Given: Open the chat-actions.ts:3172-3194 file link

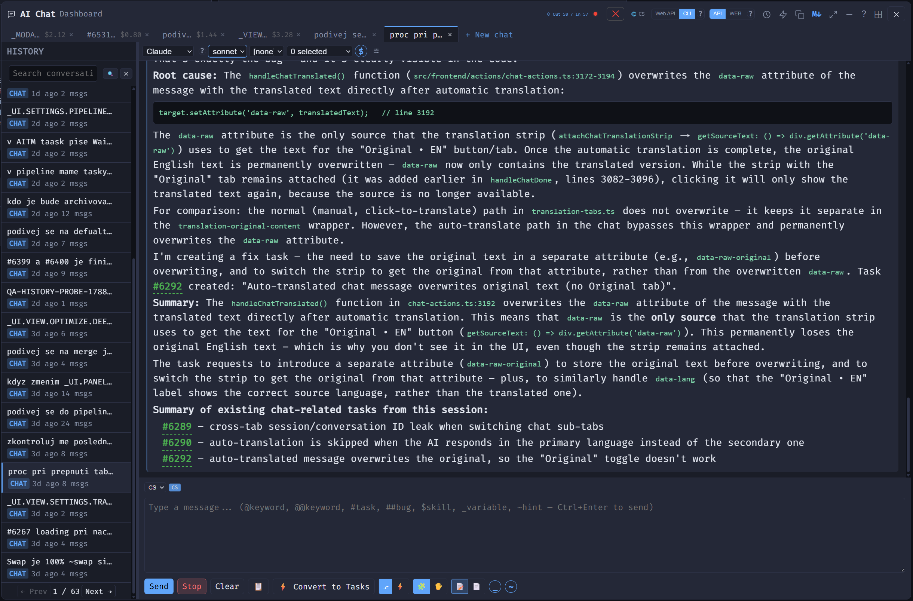Looking at the screenshot, I should pos(514,76).
